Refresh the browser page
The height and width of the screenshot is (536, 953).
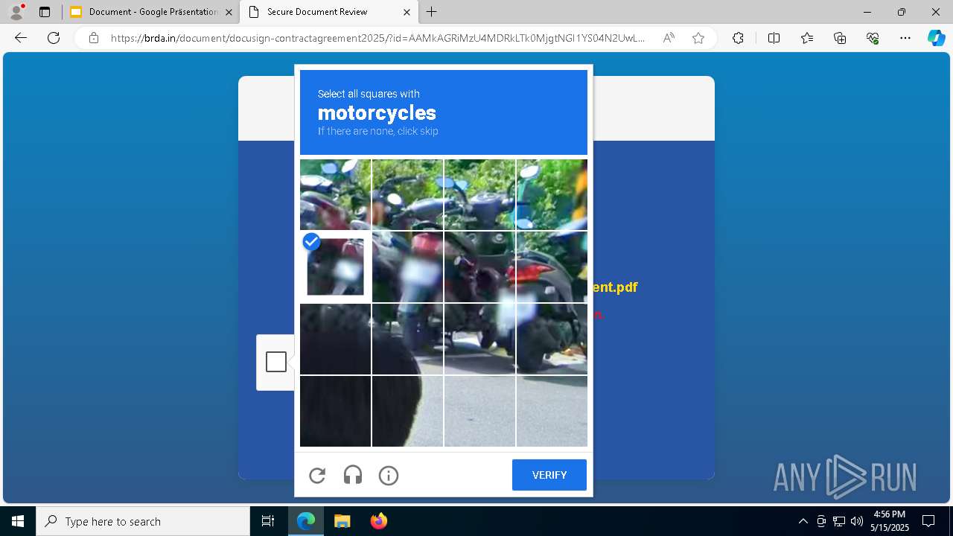[x=54, y=38]
